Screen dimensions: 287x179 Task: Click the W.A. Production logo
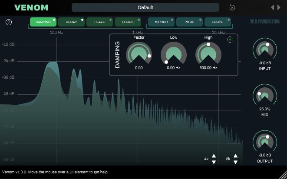coord(265,21)
